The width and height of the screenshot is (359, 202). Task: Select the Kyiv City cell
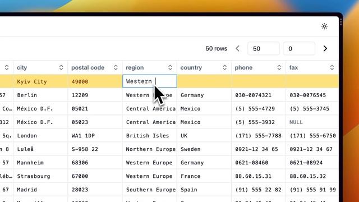(x=40, y=81)
